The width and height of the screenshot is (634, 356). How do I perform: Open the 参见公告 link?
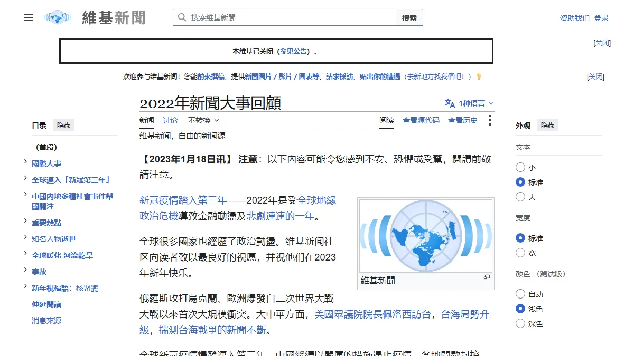click(x=294, y=51)
